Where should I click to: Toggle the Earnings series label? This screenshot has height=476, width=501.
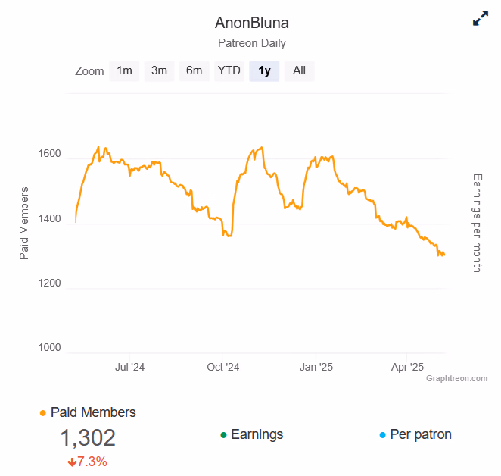point(257,434)
